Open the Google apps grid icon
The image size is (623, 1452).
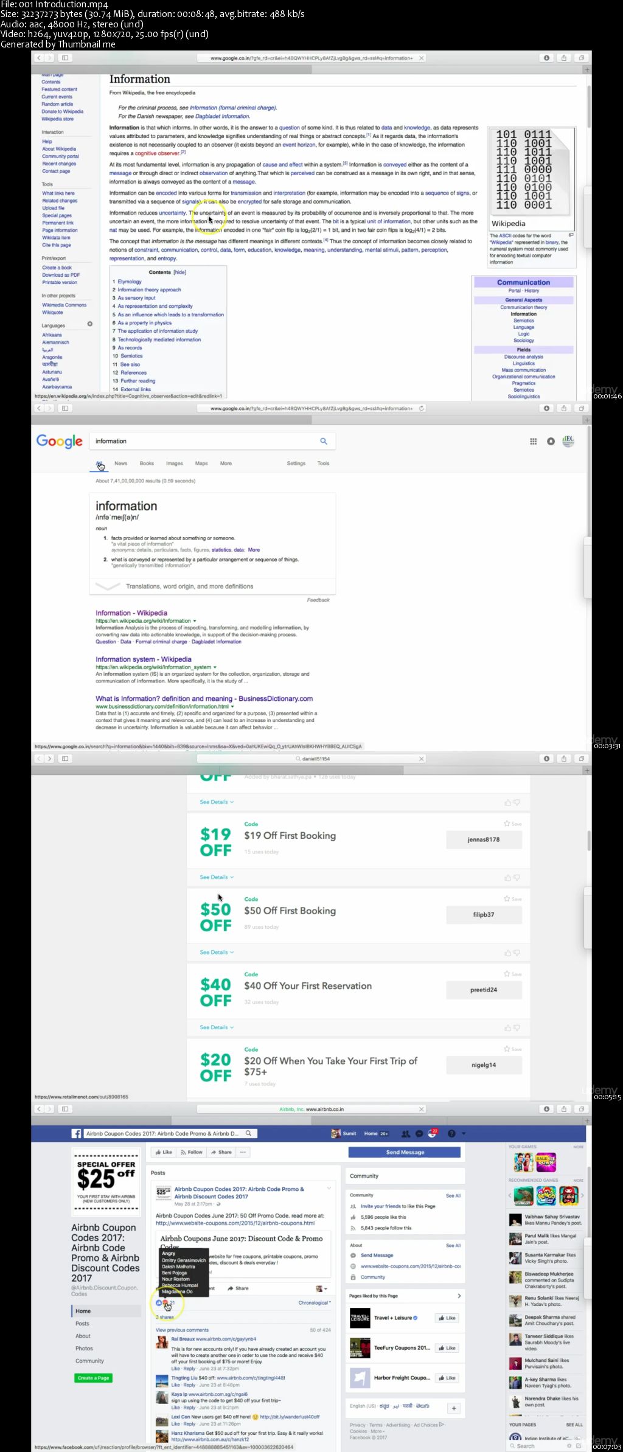point(534,442)
